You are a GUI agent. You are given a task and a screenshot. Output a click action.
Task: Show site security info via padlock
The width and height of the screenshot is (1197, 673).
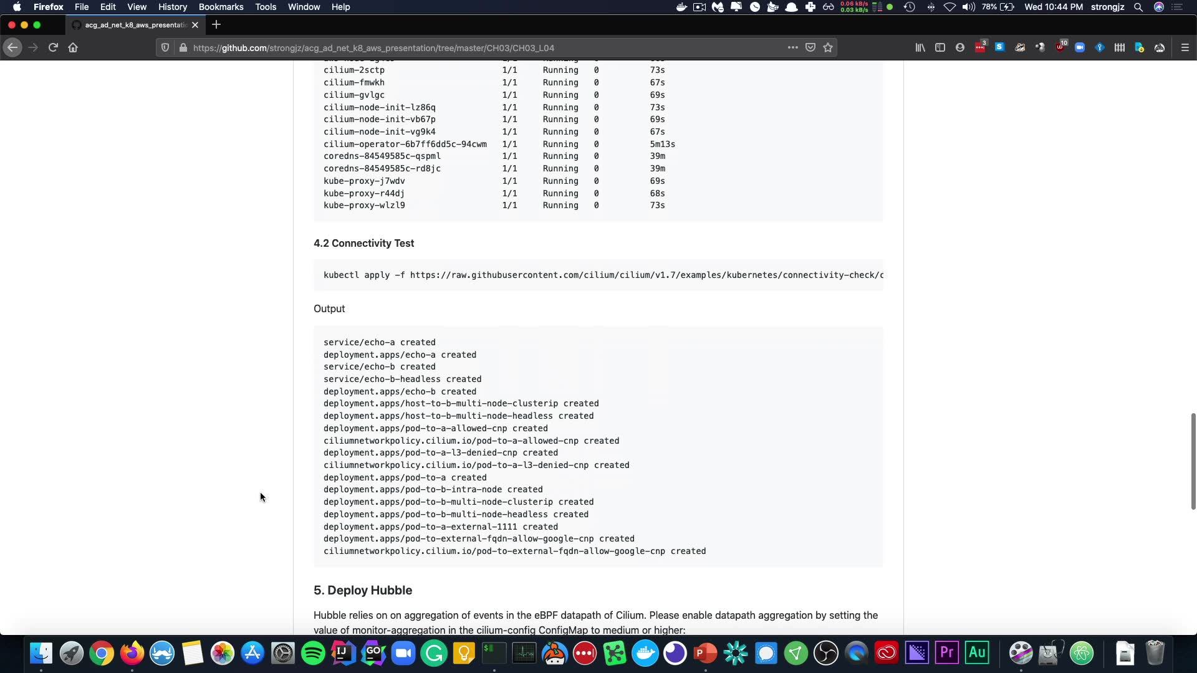(183, 47)
